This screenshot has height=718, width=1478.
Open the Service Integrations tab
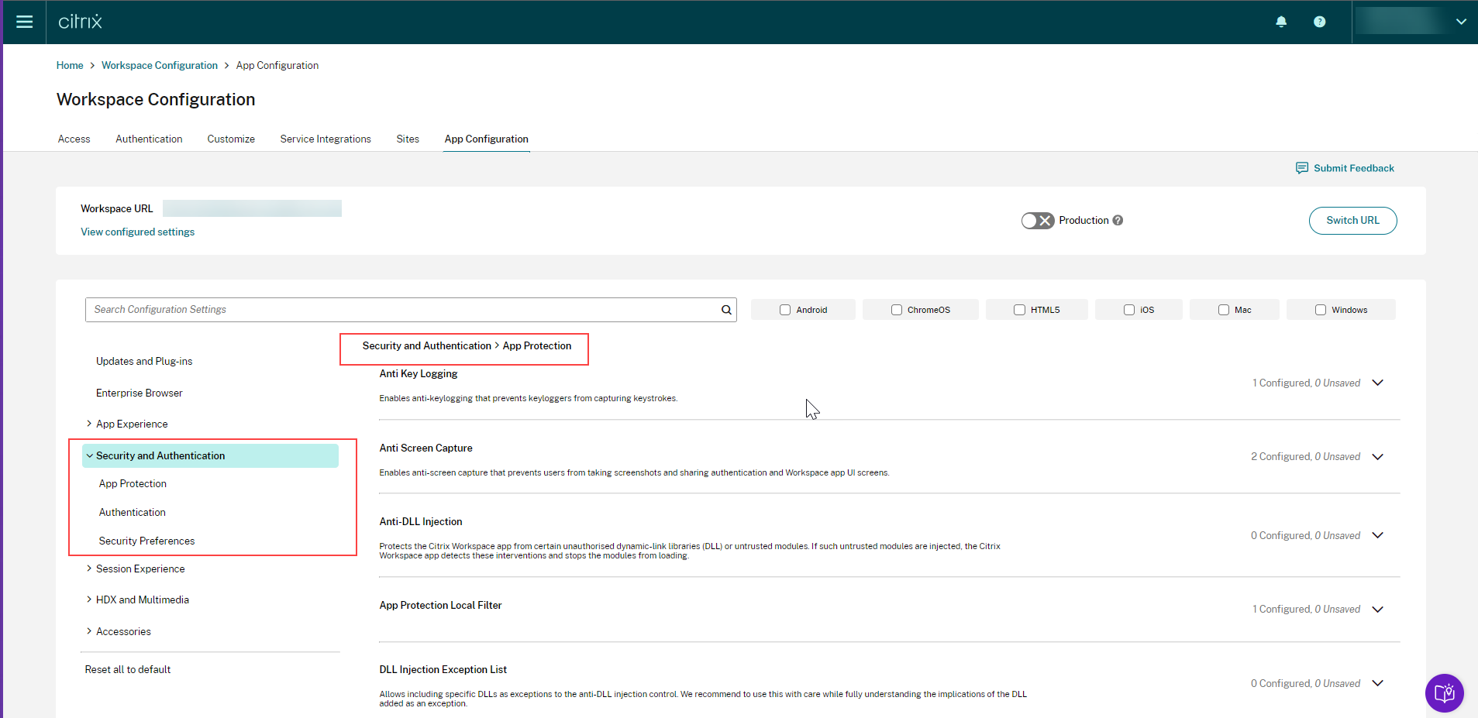point(326,139)
